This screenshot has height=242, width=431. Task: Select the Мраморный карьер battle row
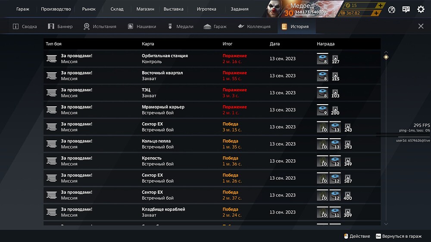click(x=212, y=110)
